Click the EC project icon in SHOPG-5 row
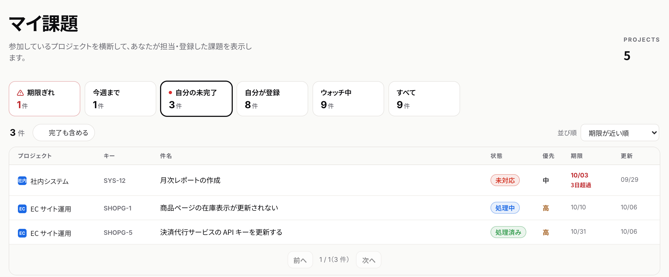 click(x=22, y=233)
